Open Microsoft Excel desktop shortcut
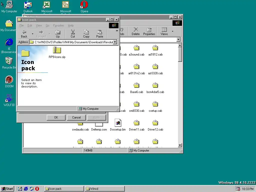Screen dimensions: 256x192 47,7
